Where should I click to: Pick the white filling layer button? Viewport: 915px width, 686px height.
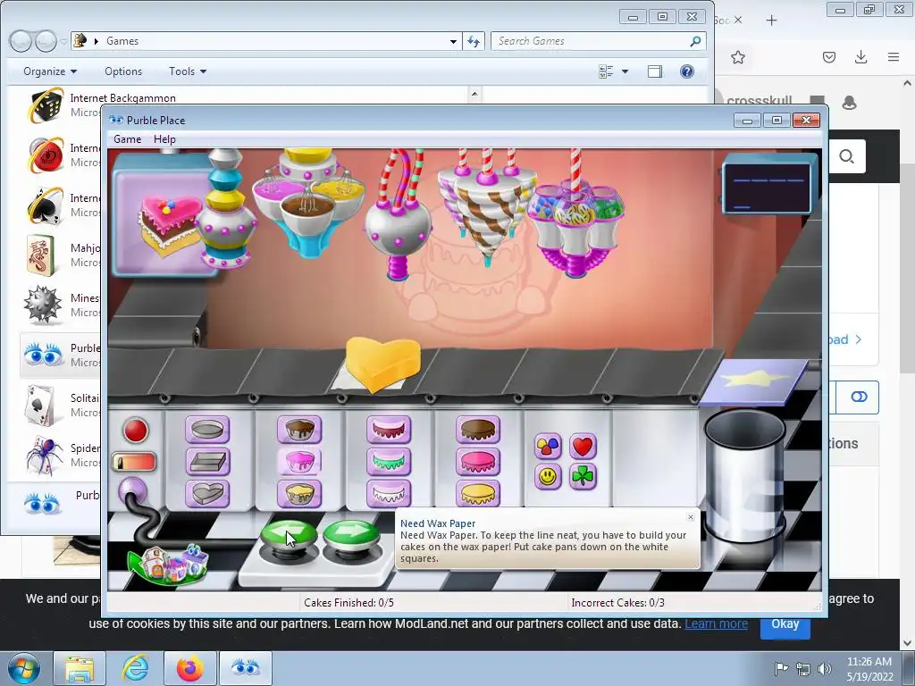coord(389,493)
